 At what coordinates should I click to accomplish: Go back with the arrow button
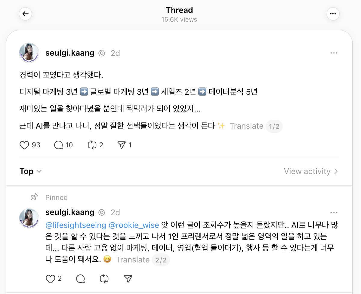tap(25, 14)
